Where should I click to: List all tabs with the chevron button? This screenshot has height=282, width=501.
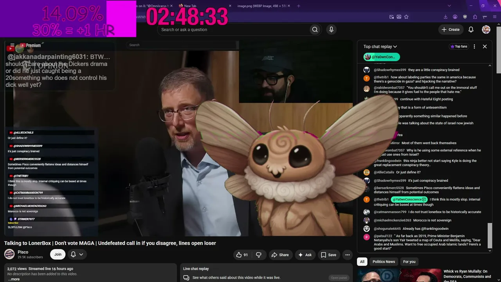[x=449, y=6]
